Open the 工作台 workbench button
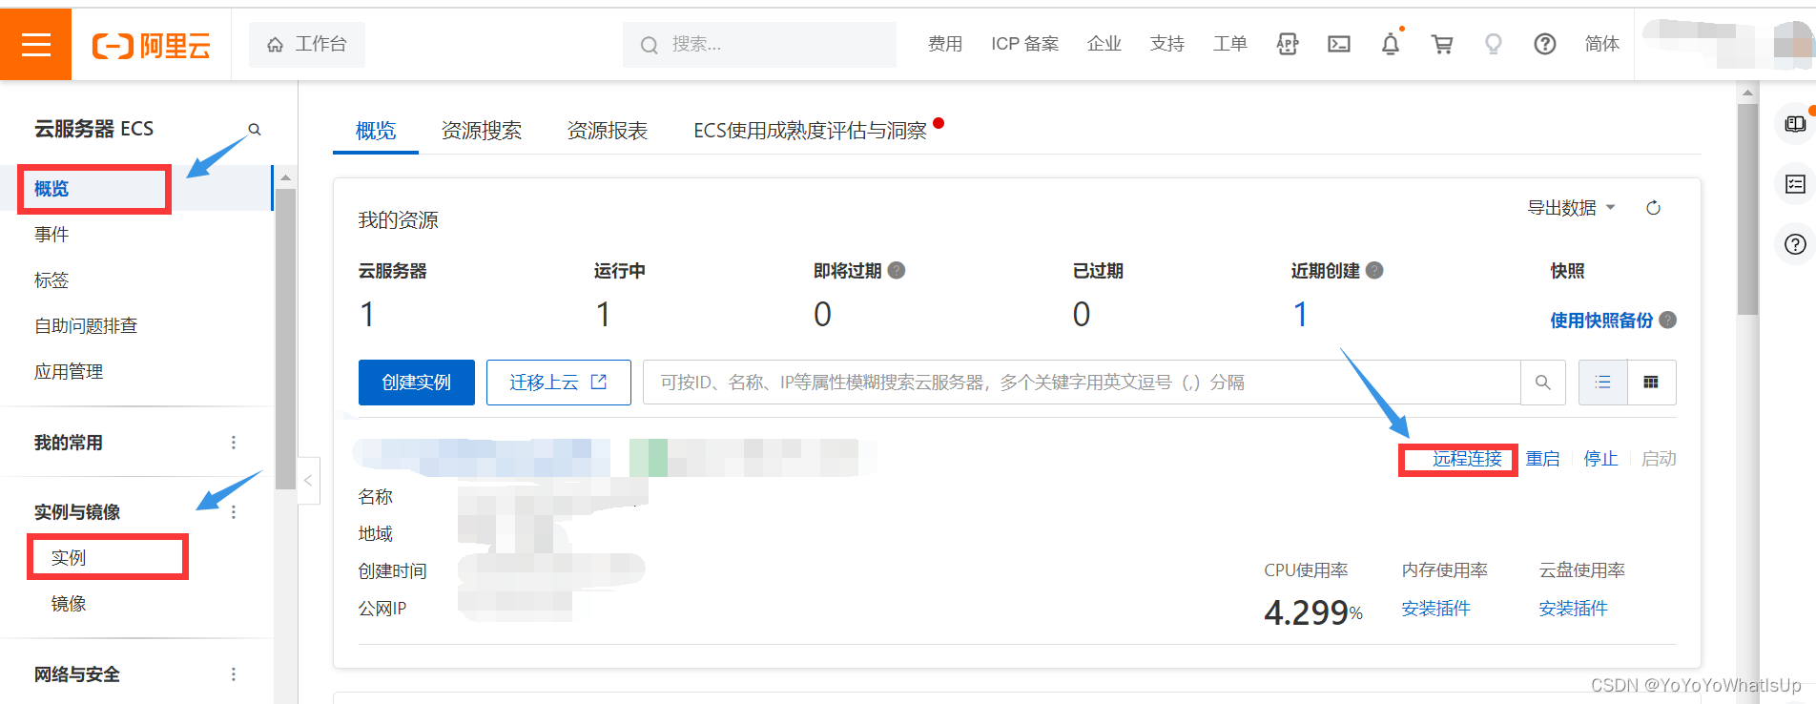Screen dimensions: 1816x704 click(307, 44)
